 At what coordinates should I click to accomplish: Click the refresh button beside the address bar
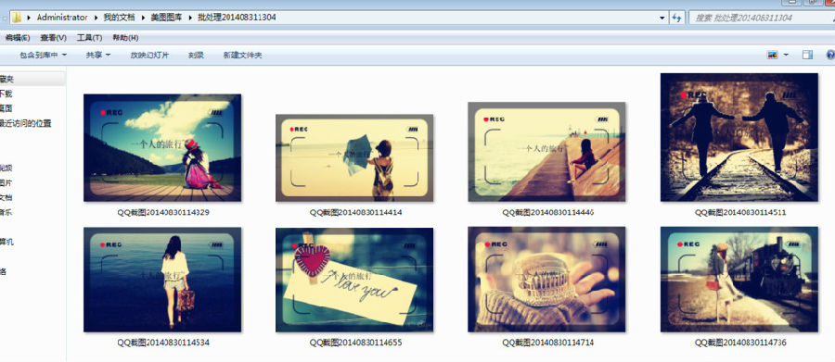tap(677, 18)
